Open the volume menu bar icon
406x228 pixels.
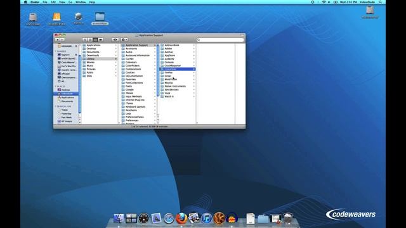pyautogui.click(x=329, y=2)
